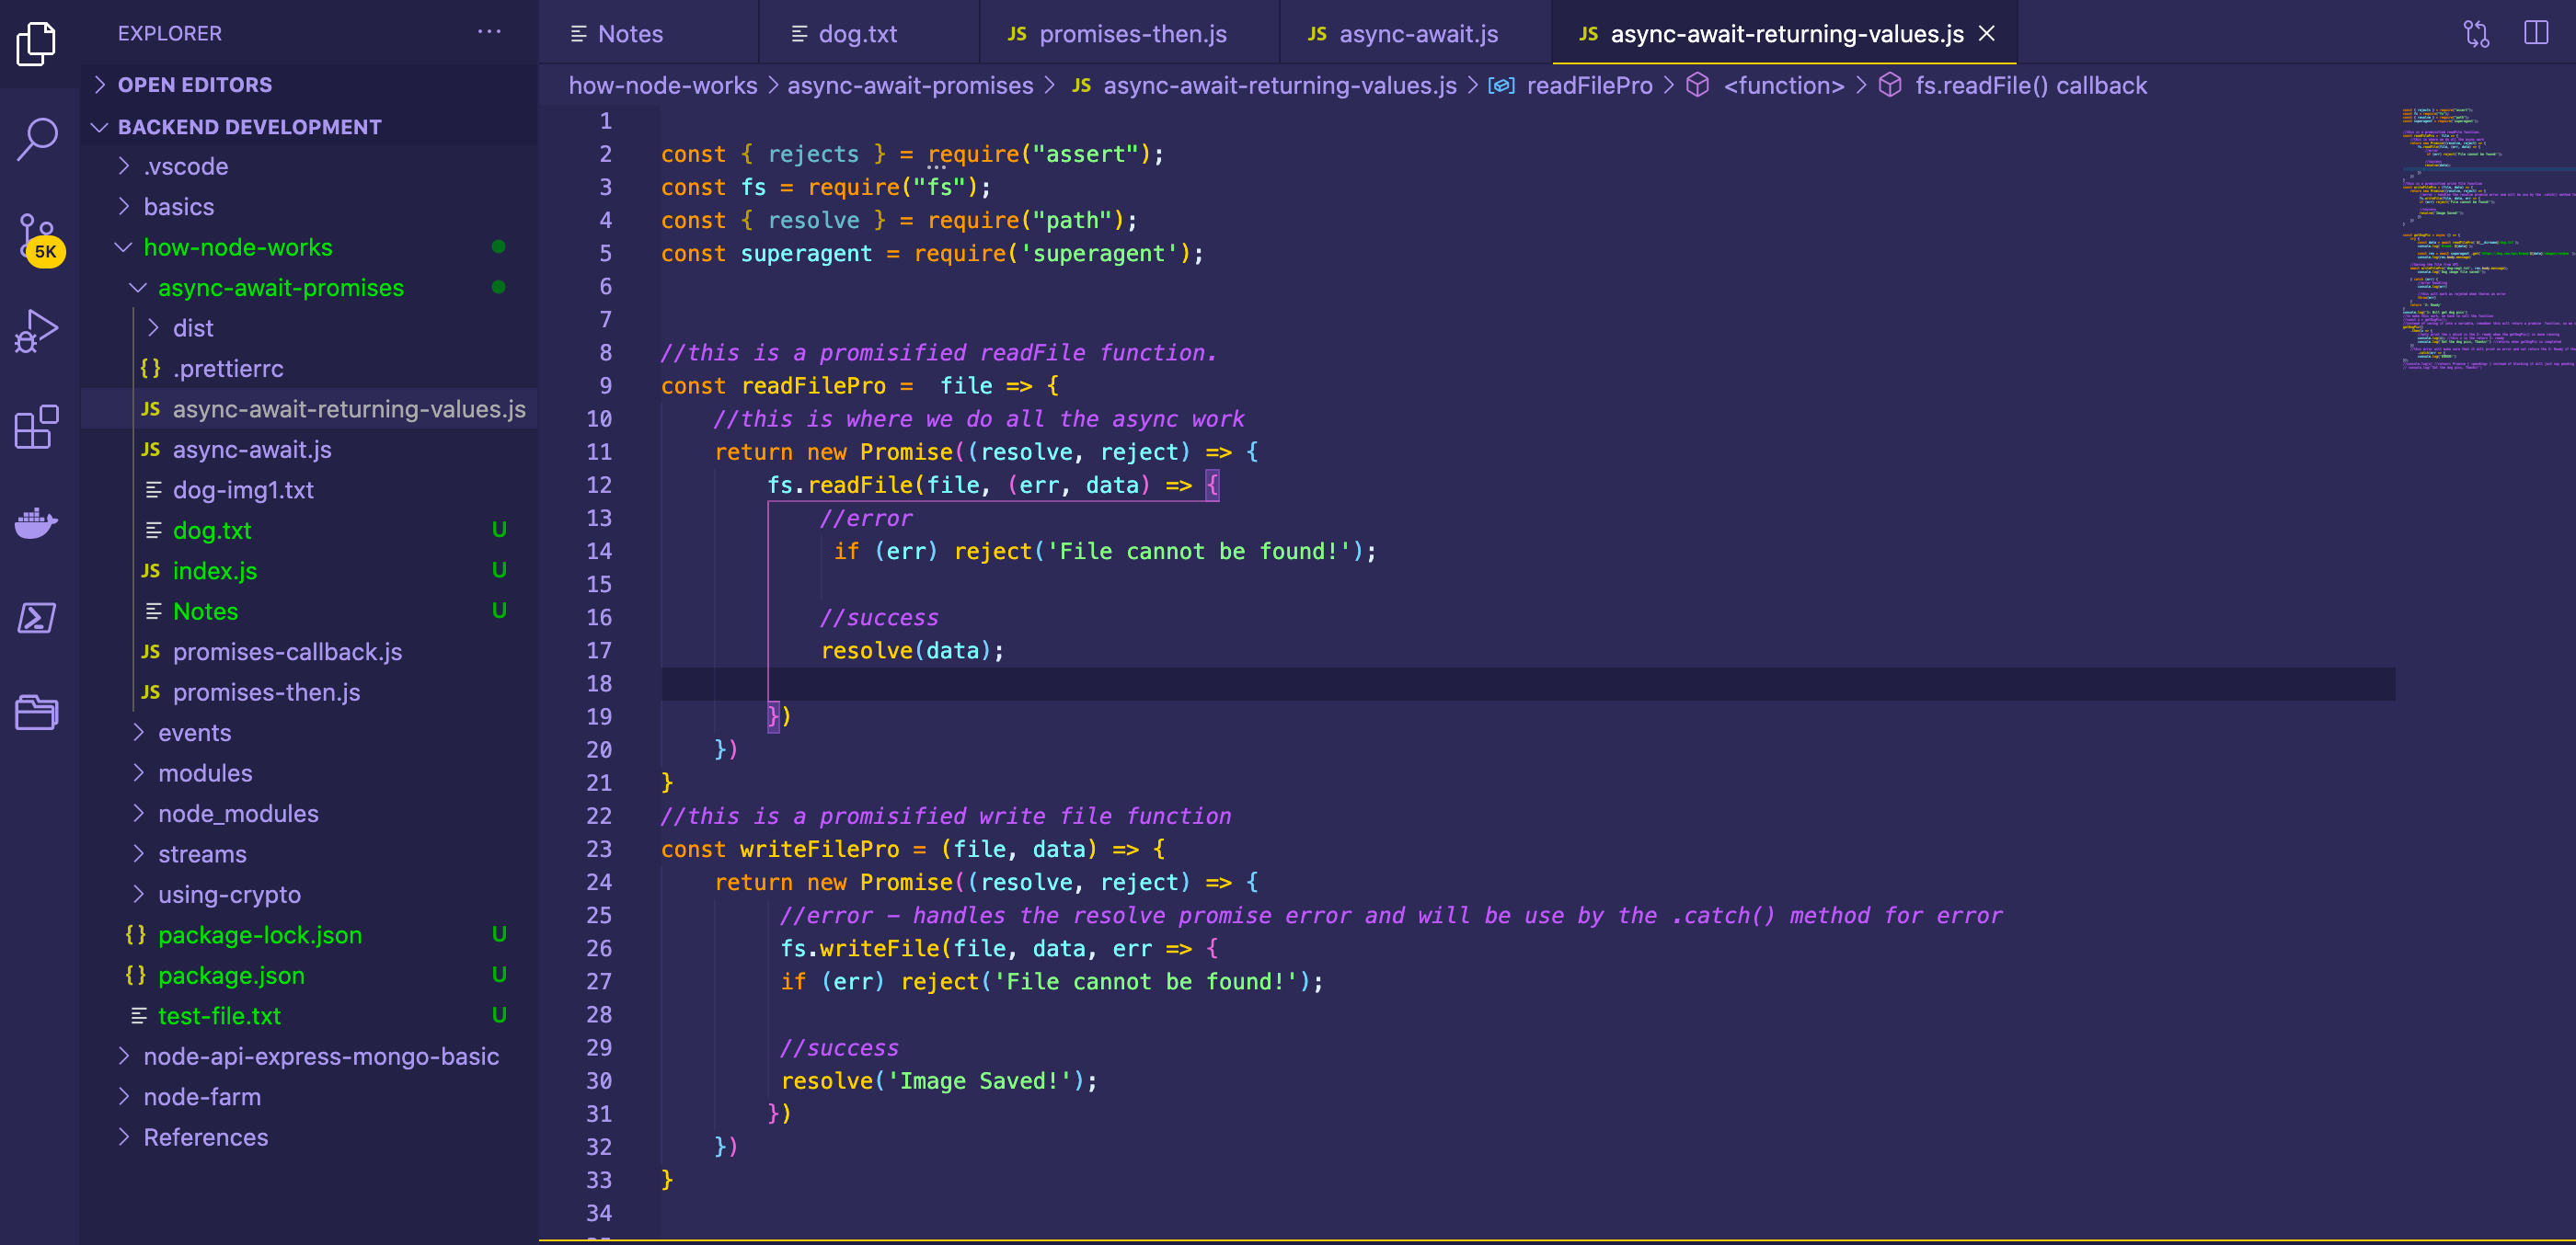Open the Docker extension panel
This screenshot has width=2576, height=1245.
[37, 521]
